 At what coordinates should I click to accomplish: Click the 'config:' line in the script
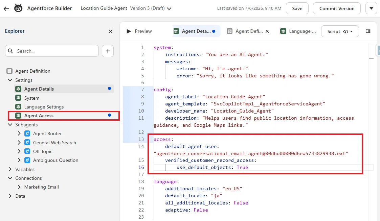[163, 90]
